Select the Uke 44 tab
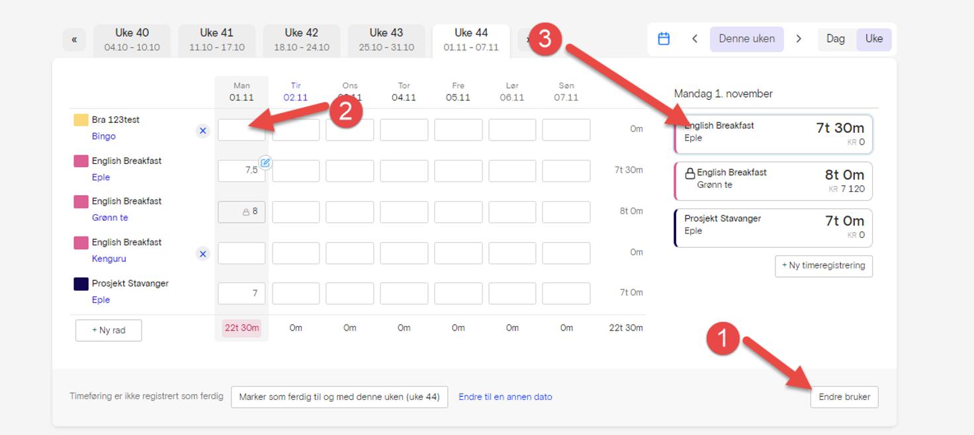 471,40
